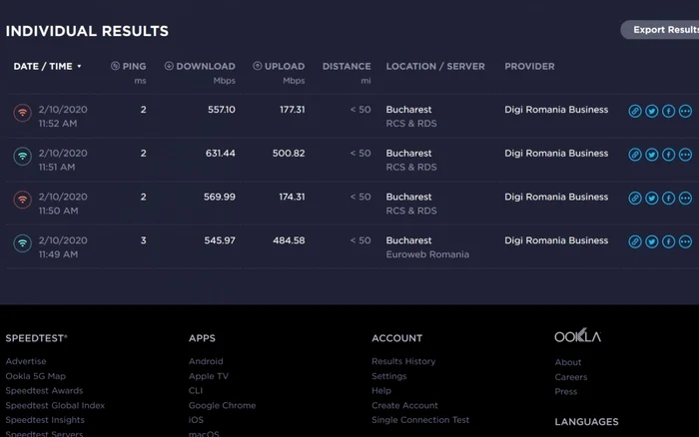Open the Single Connection Test link

point(420,420)
